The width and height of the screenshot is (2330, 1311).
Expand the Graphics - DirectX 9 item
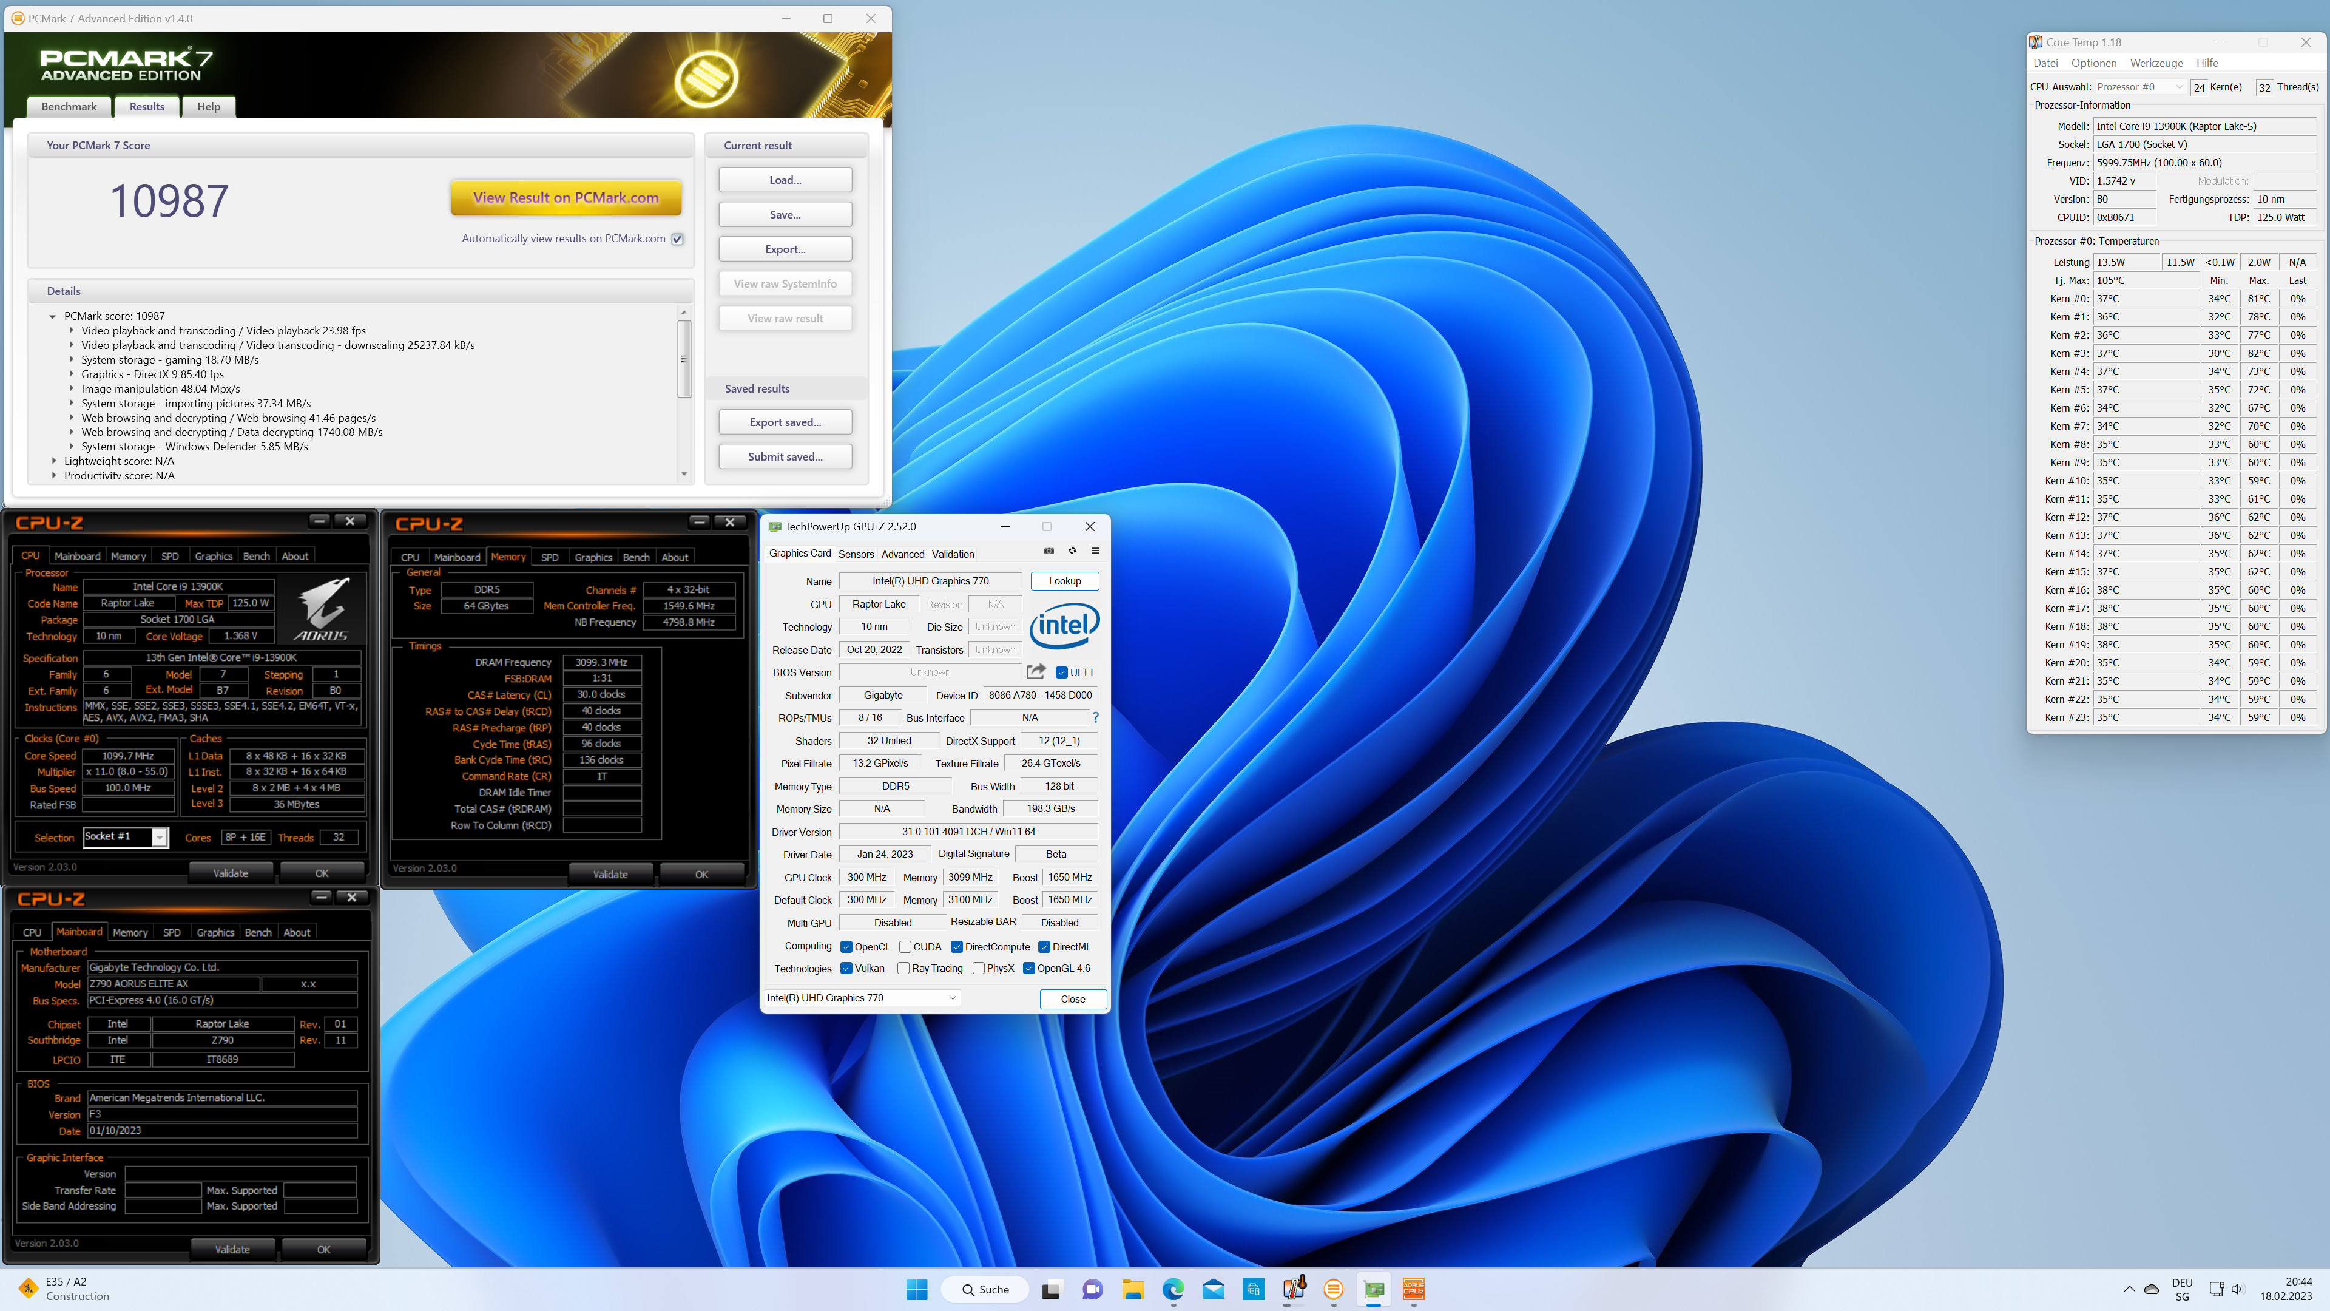[x=72, y=374]
